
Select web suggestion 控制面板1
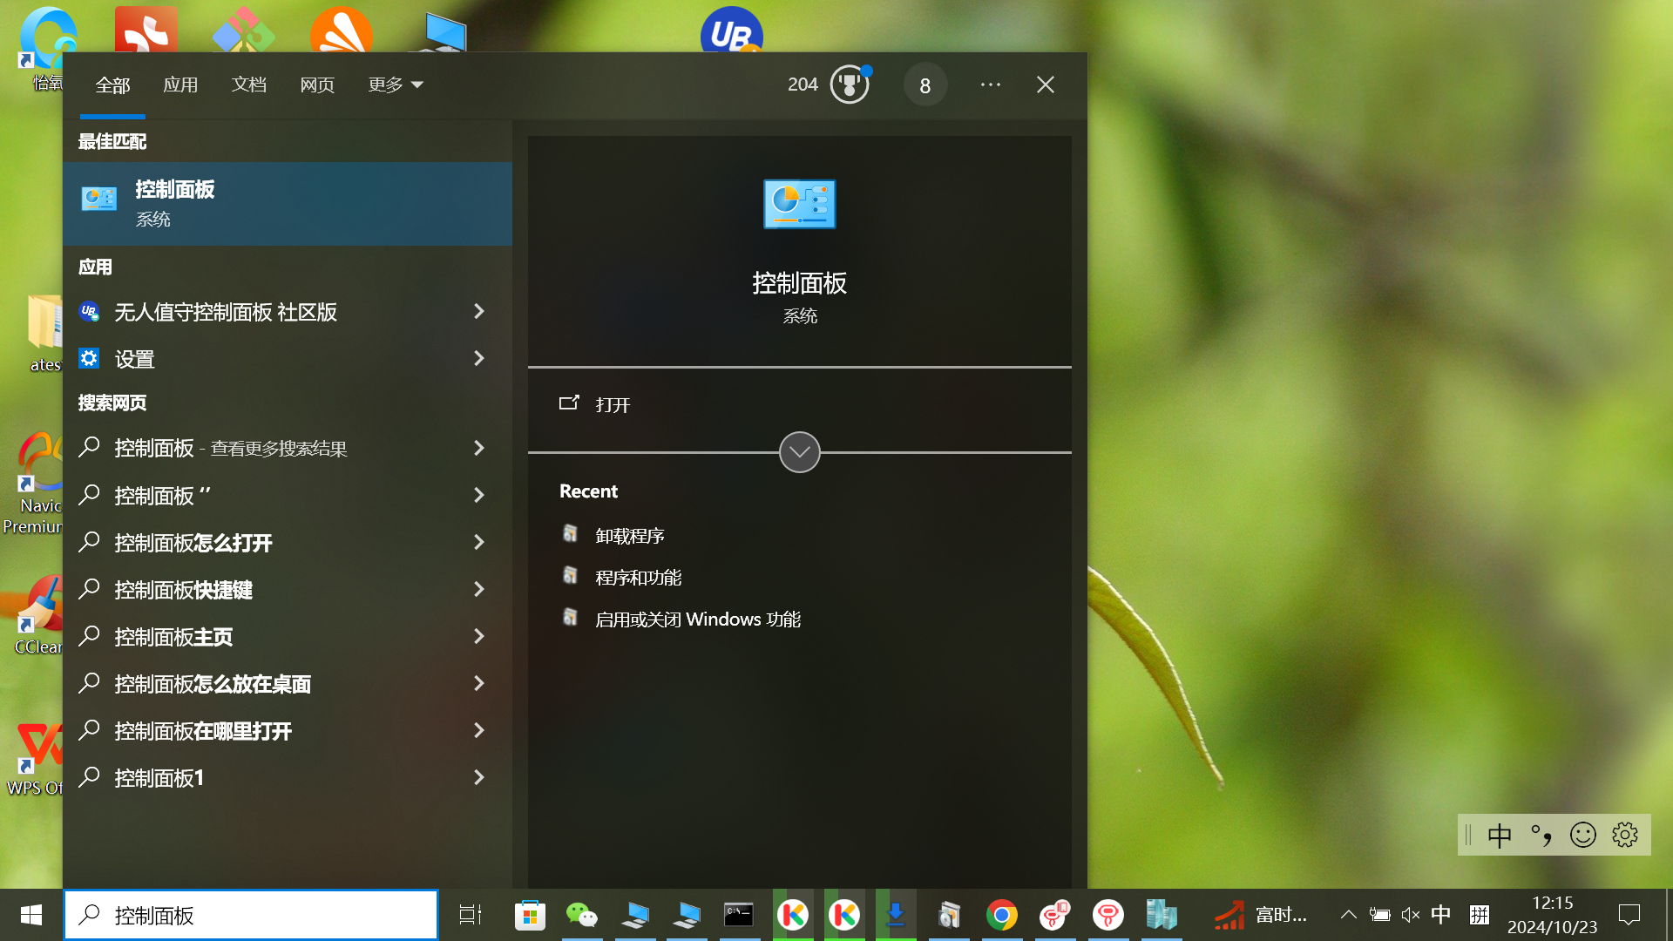(x=261, y=777)
